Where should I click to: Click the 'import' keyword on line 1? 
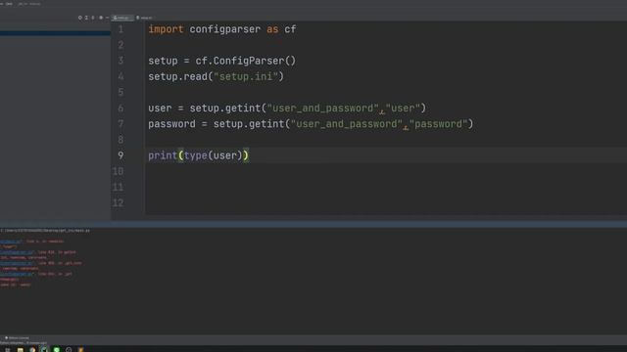tap(166, 29)
